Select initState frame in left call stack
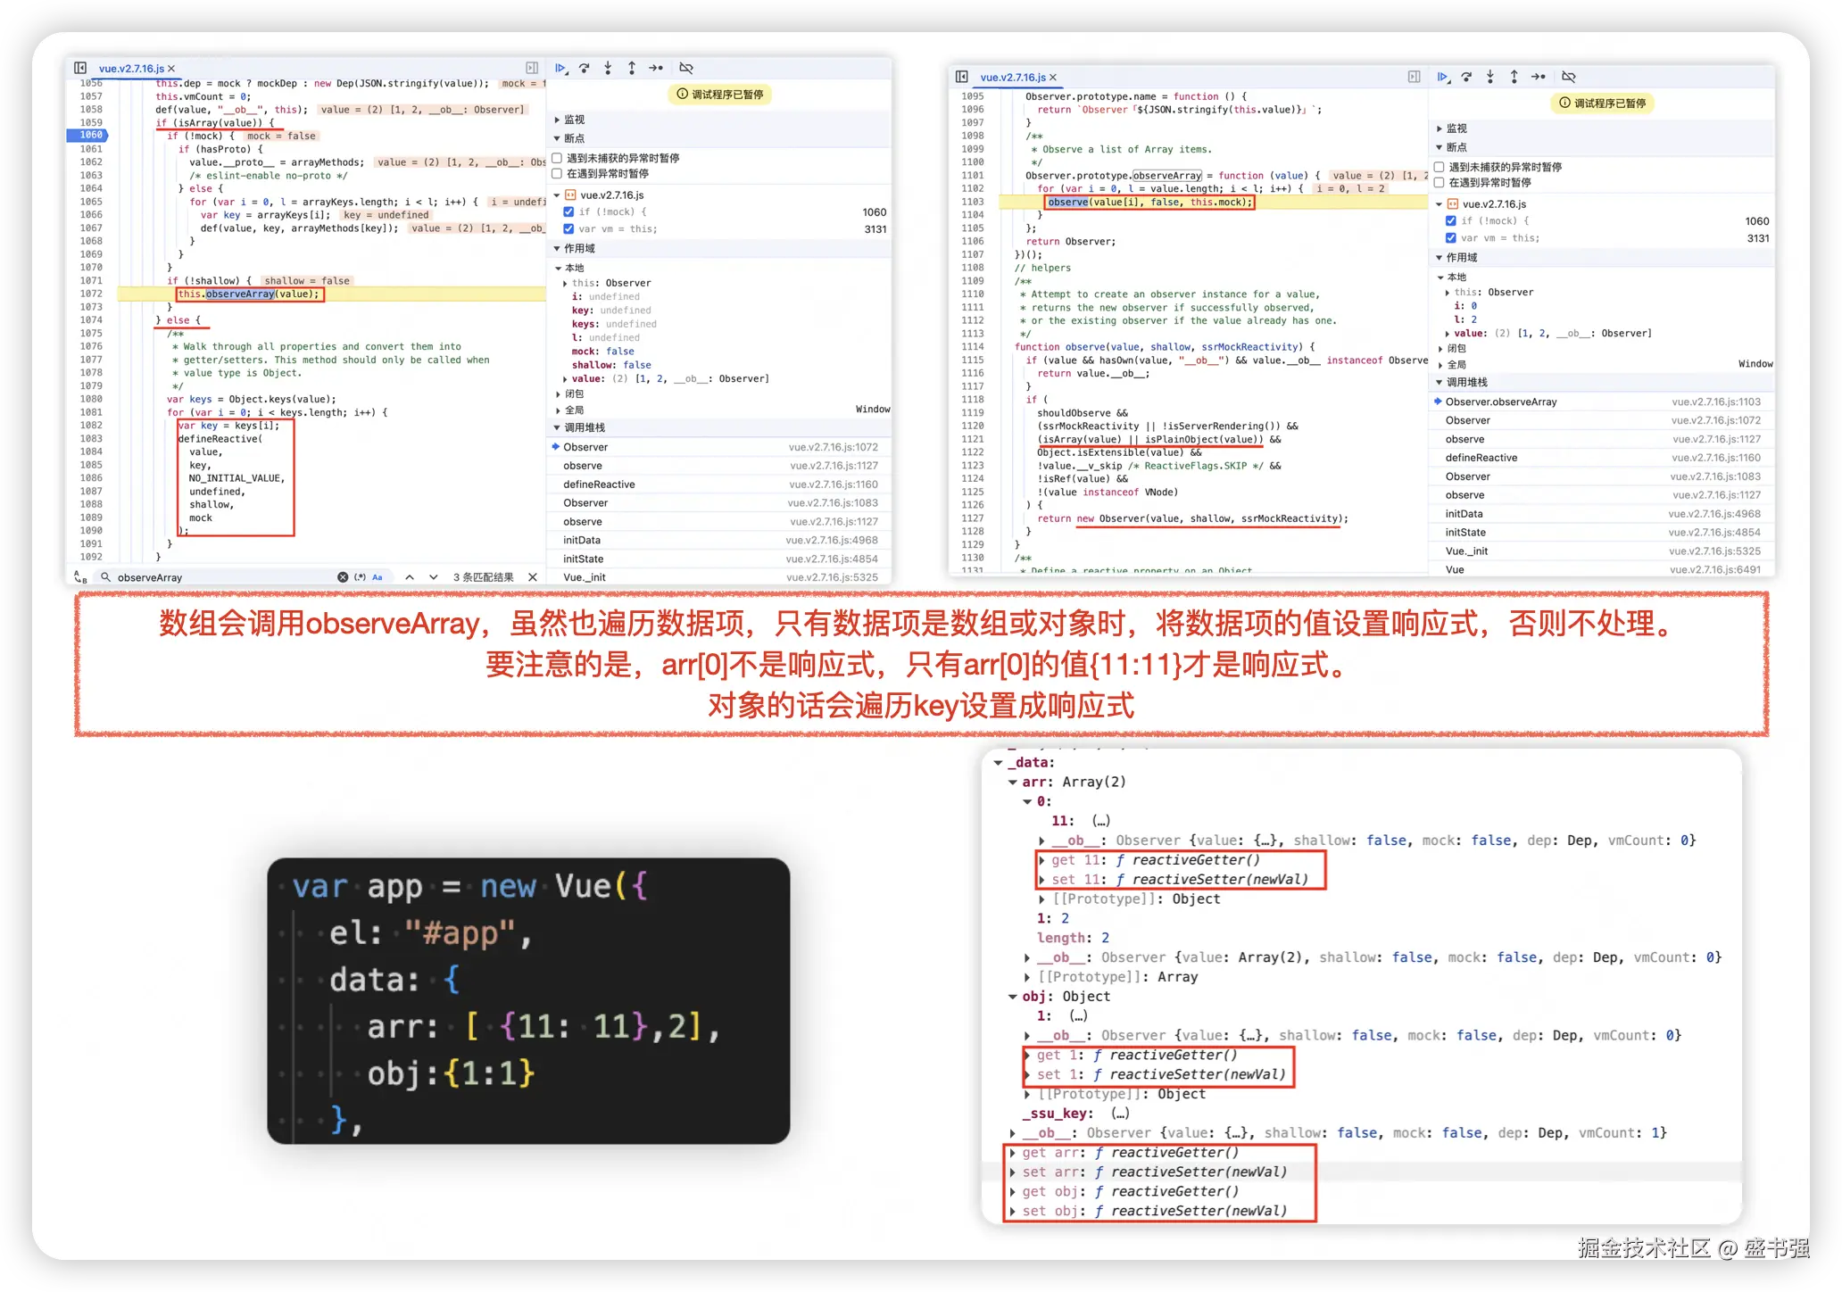This screenshot has height=1292, width=1842. [x=583, y=559]
